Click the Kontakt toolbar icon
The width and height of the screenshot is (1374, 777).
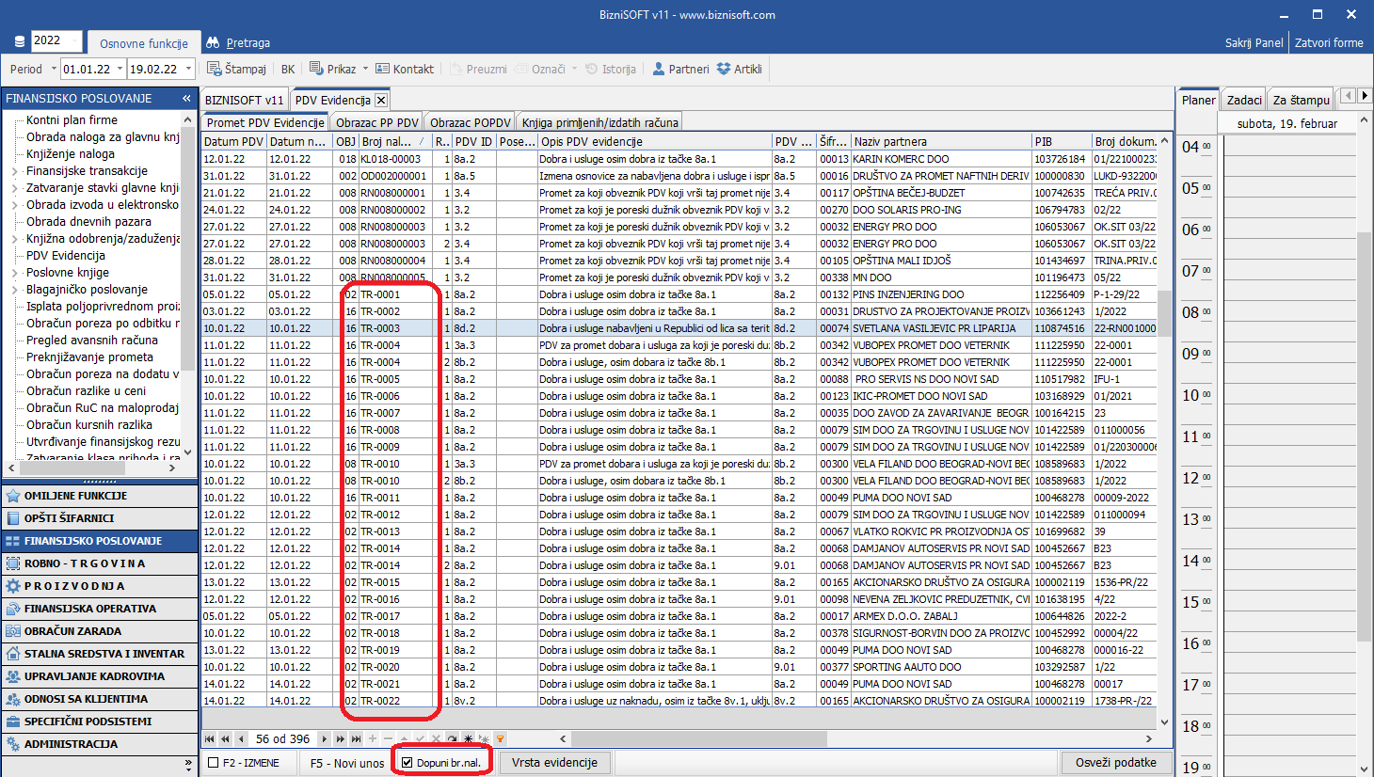382,69
